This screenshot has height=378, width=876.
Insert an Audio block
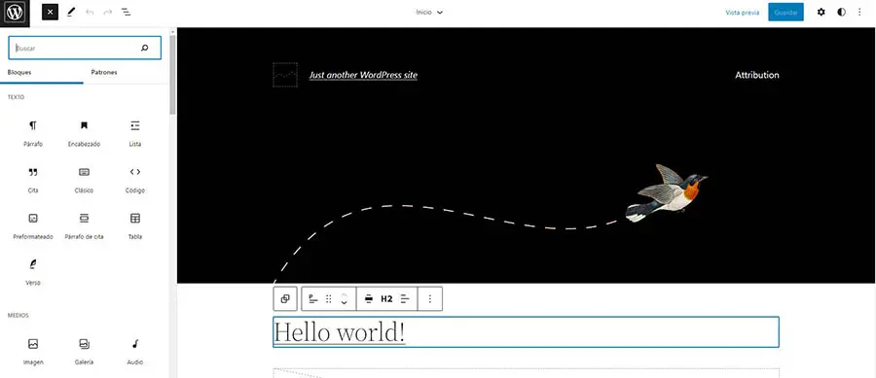[x=134, y=352]
